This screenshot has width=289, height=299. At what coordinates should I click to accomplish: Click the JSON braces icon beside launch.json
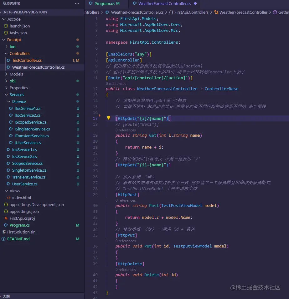tap(6, 26)
